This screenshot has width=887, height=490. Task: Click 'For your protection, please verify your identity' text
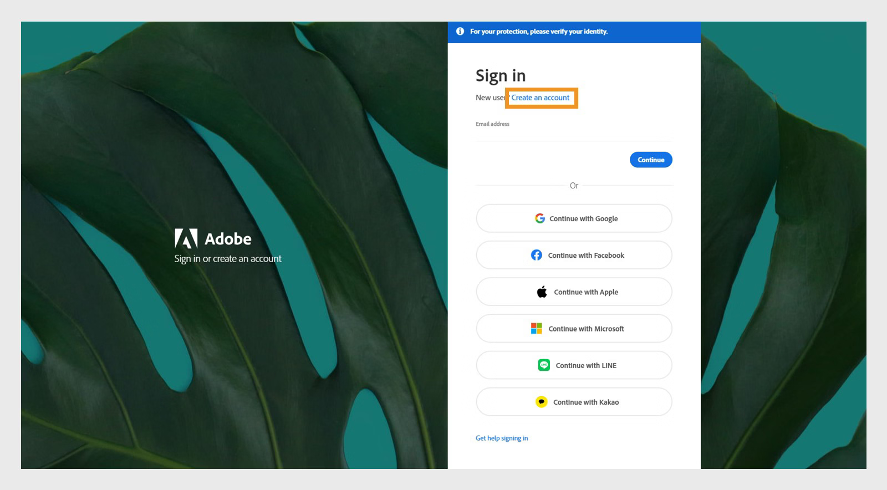click(x=539, y=32)
